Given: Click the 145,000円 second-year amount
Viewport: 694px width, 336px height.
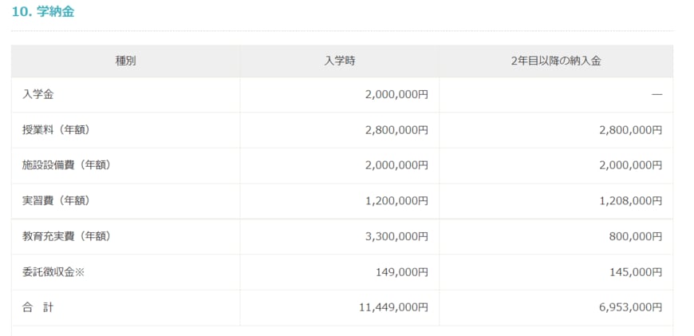Looking at the screenshot, I should point(636,272).
